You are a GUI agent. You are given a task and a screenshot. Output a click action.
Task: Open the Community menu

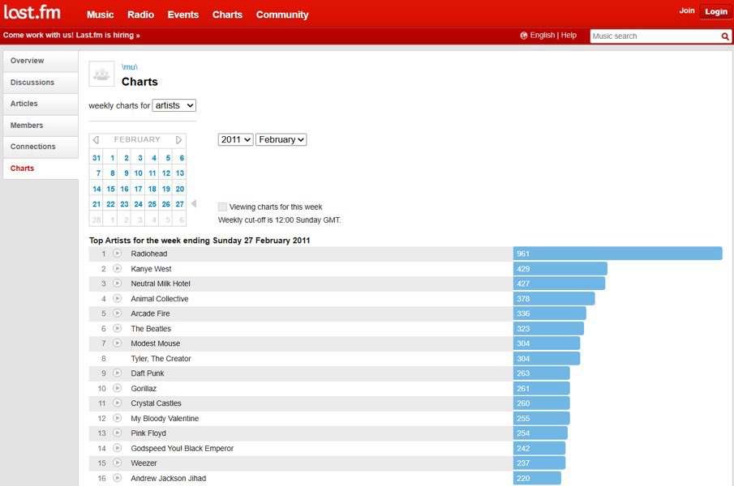click(282, 15)
